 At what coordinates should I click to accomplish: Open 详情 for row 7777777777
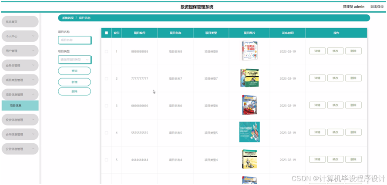(x=317, y=78)
